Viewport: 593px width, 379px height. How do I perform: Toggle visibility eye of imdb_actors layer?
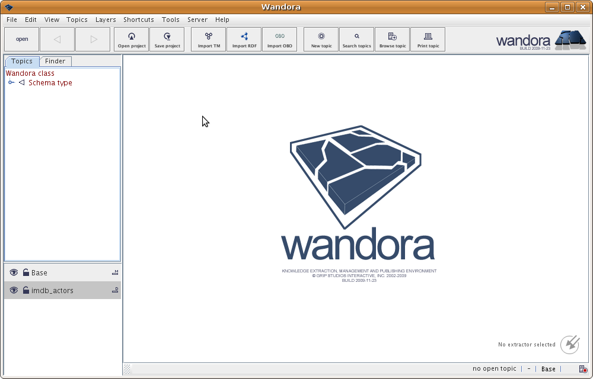pos(14,290)
